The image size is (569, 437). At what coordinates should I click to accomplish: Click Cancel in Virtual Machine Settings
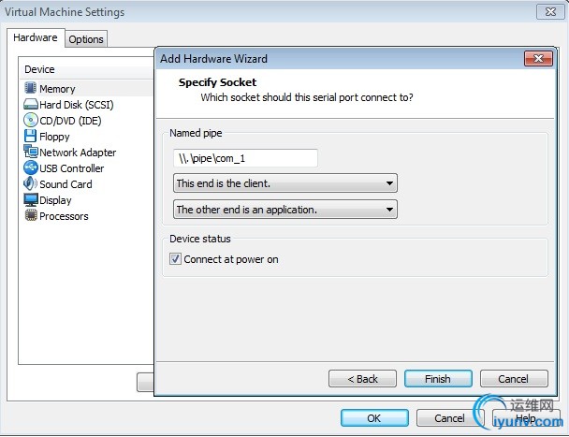pyautogui.click(x=450, y=418)
